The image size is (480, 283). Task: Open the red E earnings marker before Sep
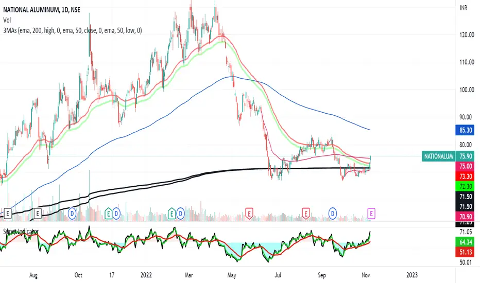305,213
